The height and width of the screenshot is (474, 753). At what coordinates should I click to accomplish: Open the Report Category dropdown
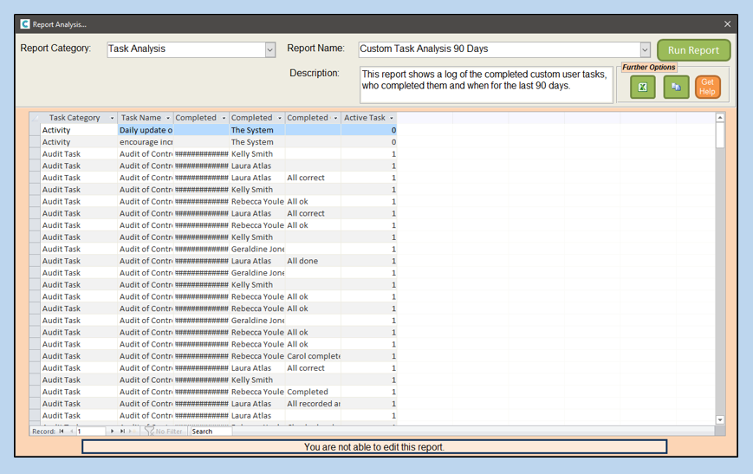point(269,50)
